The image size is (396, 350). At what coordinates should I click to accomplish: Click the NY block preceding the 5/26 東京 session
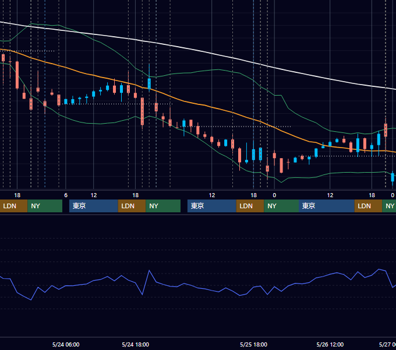click(281, 206)
